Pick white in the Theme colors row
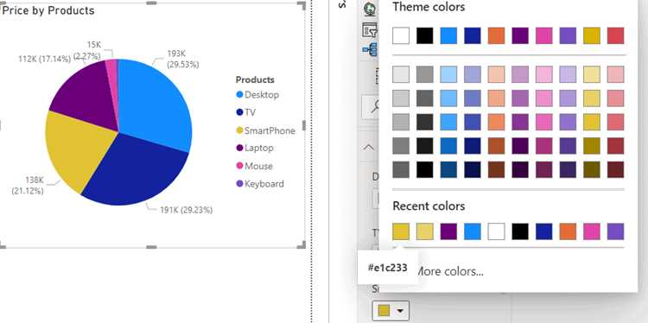 (x=401, y=36)
